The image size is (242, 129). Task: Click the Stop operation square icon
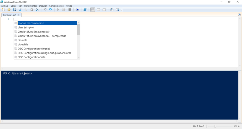pyautogui.click(x=70, y=10)
